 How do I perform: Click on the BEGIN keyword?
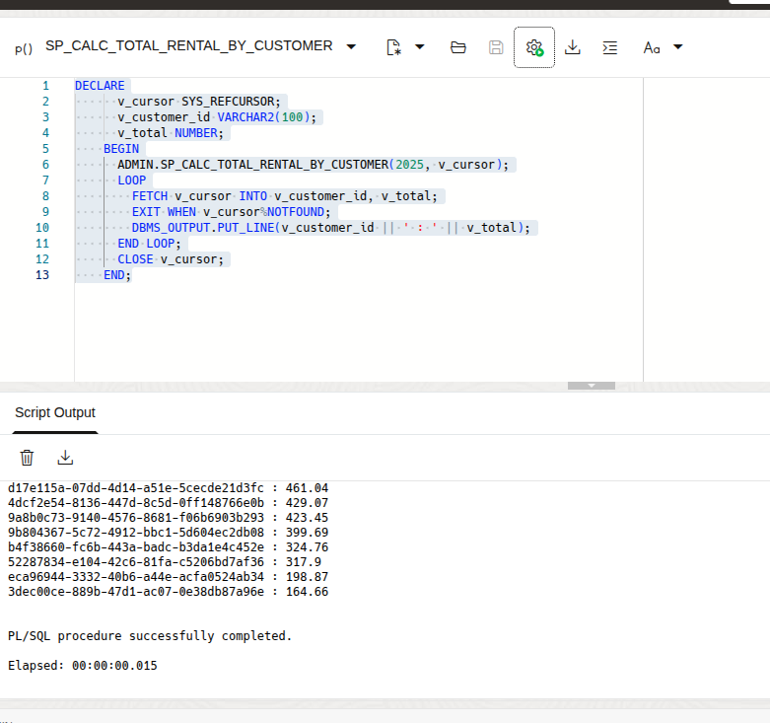[121, 149]
